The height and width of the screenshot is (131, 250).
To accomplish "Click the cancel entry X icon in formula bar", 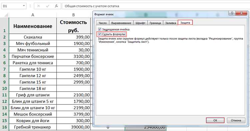I will (39, 6).
